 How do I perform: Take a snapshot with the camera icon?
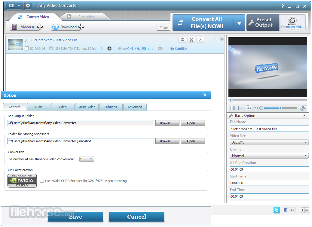click(249, 108)
